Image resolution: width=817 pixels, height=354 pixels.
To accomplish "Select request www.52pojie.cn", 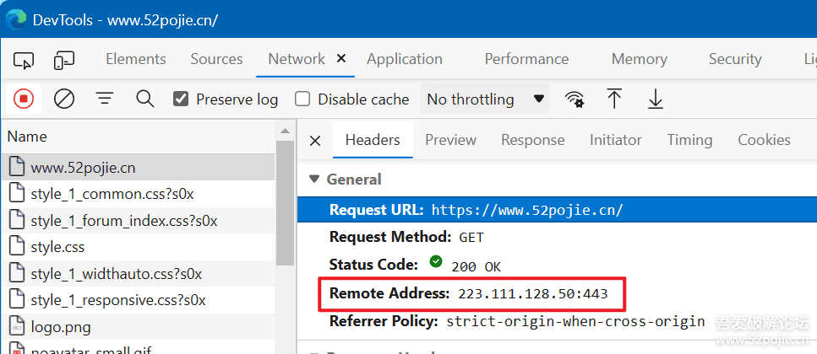I will 138,168.
